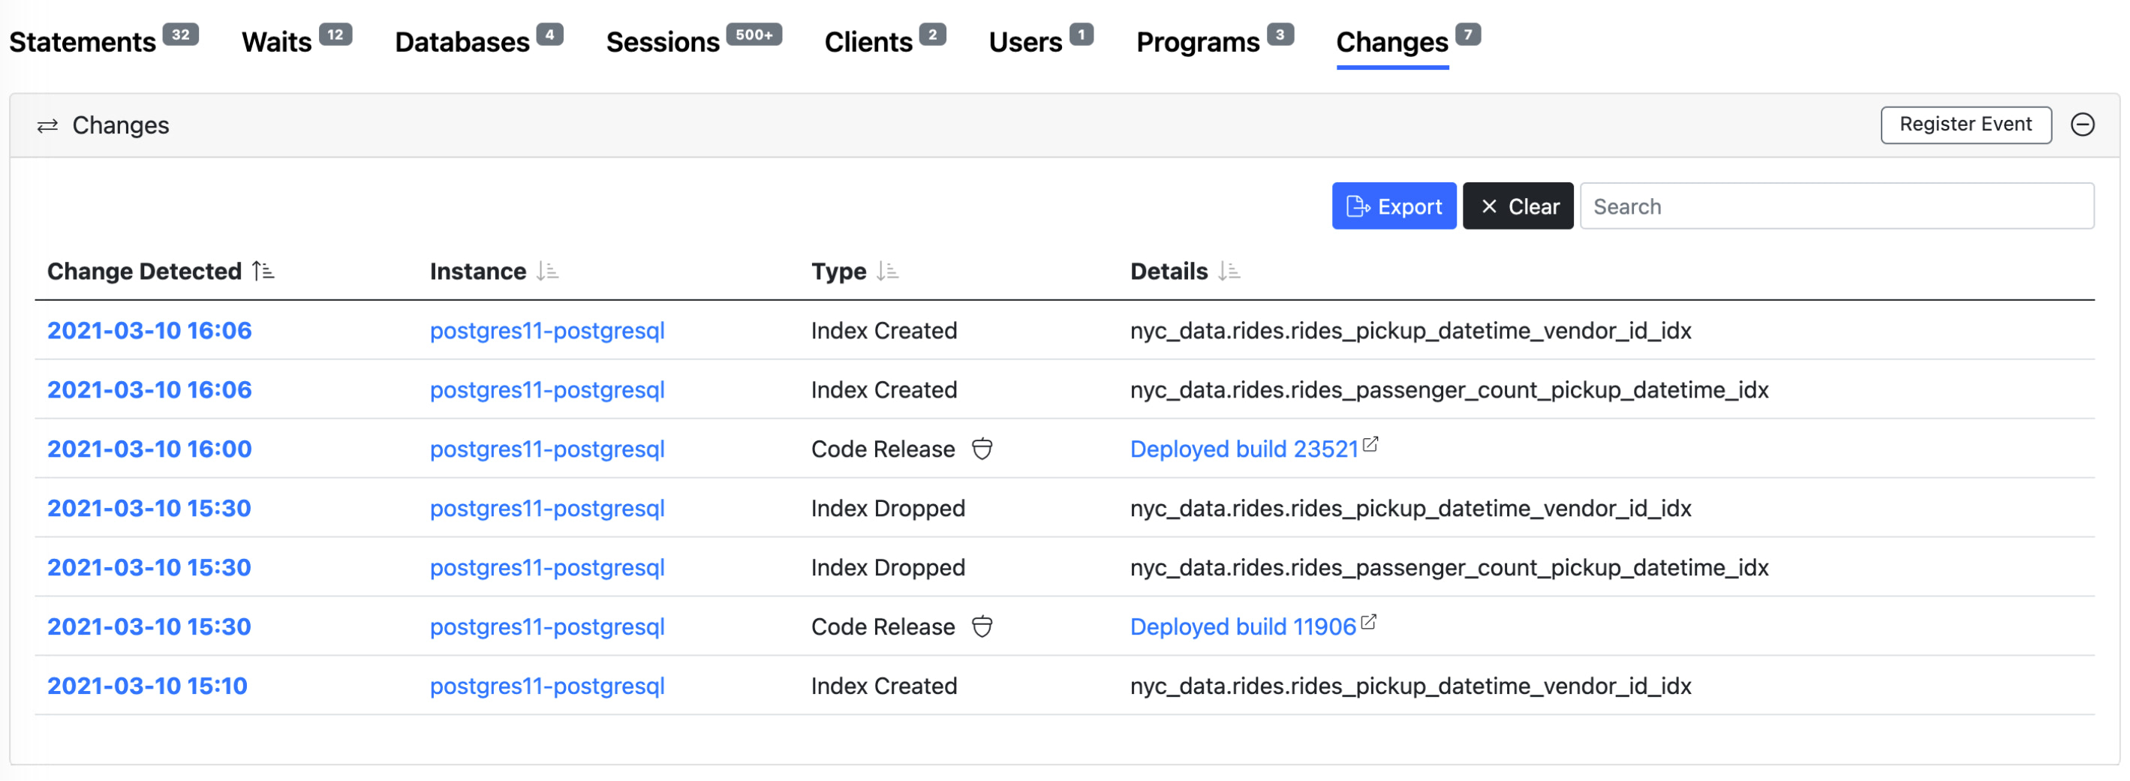2130x781 pixels.
Task: Sort the Instance column
Action: point(547,271)
